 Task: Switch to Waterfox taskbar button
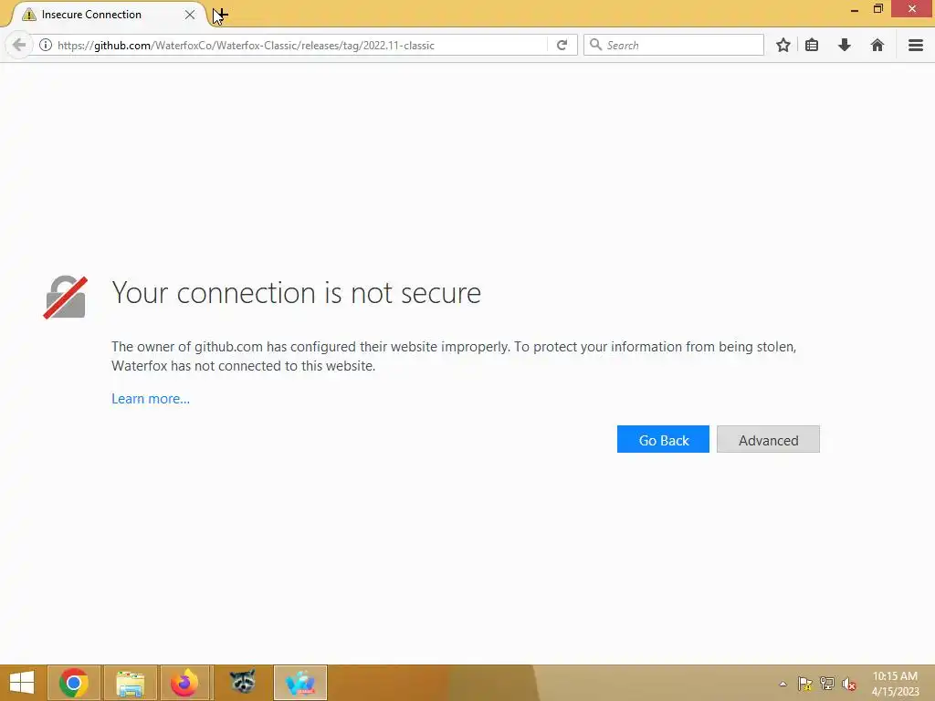pyautogui.click(x=299, y=683)
